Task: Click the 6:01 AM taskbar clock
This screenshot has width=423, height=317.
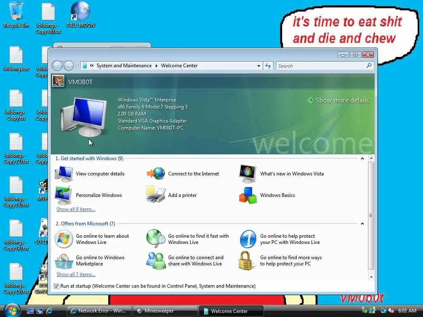Action: pyautogui.click(x=407, y=310)
